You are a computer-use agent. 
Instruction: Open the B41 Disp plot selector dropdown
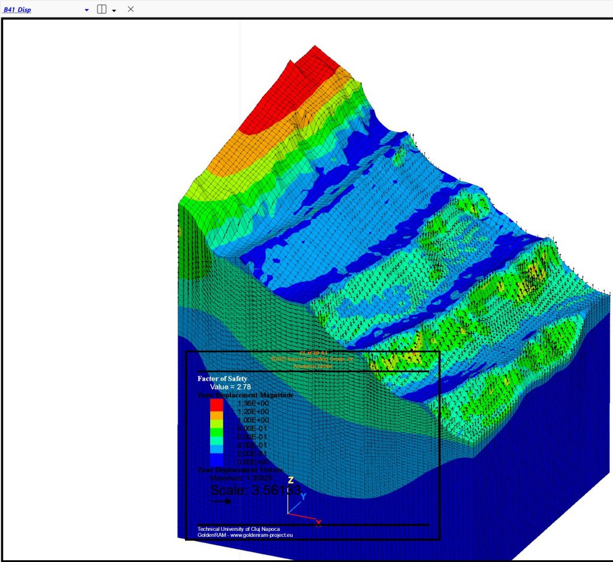(87, 10)
